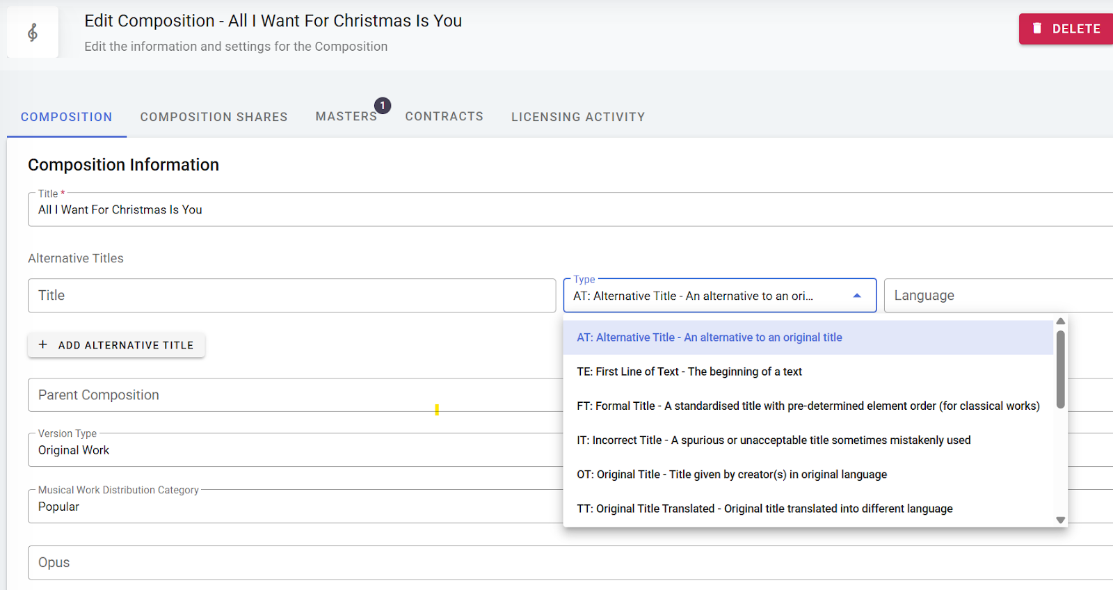
Task: Open the Masters tab
Action: [346, 117]
